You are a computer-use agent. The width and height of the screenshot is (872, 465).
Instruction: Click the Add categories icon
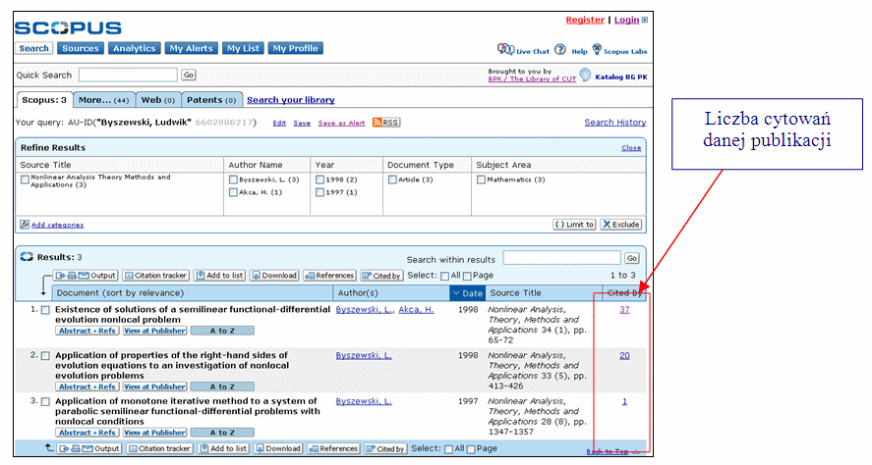pos(25,225)
